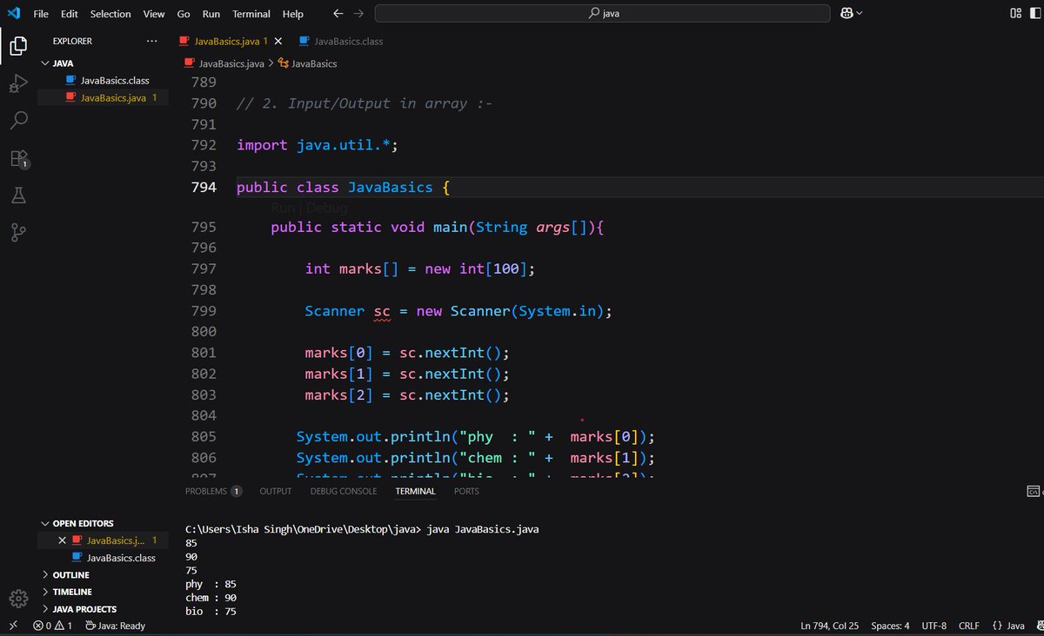Switch to the DEBUG CONSOLE panel tab
The image size is (1044, 636).
[x=344, y=491]
